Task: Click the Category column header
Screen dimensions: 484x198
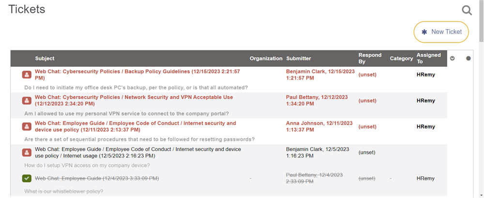Action: [401, 59]
